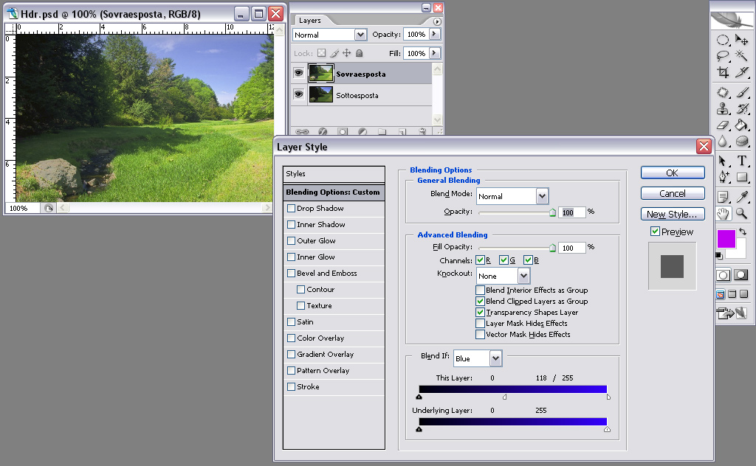
Task: Open the Bevel and Emboss style settings
Action: 327,274
